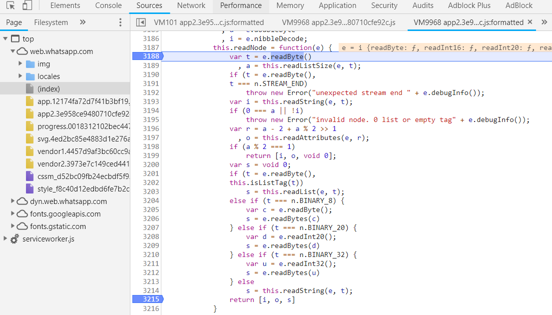552x315 pixels.
Task: Open the Memory tab
Action: point(290,5)
